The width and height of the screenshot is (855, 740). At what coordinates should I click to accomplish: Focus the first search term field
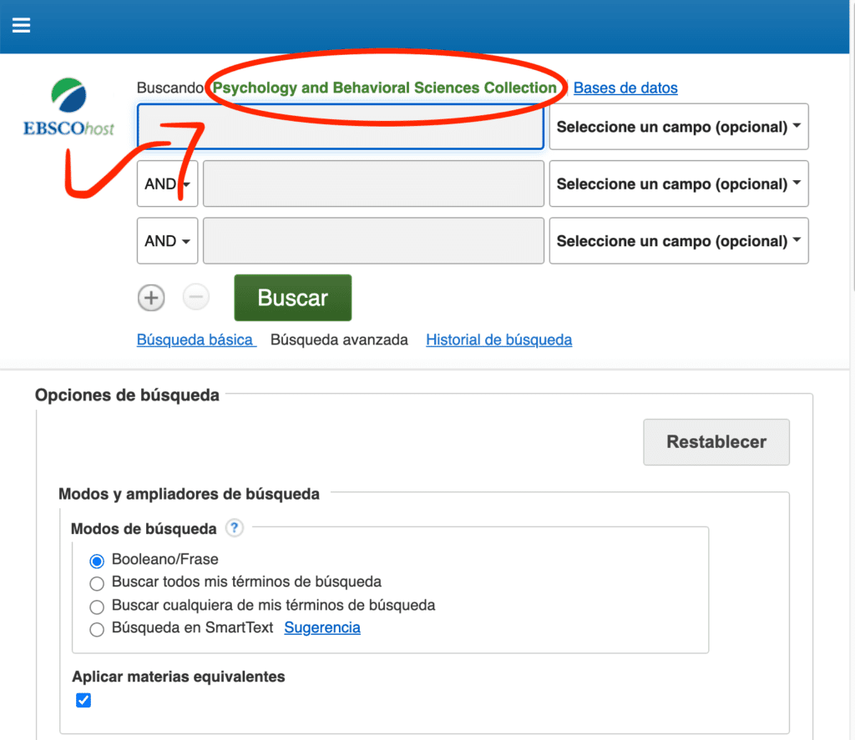pyautogui.click(x=341, y=127)
